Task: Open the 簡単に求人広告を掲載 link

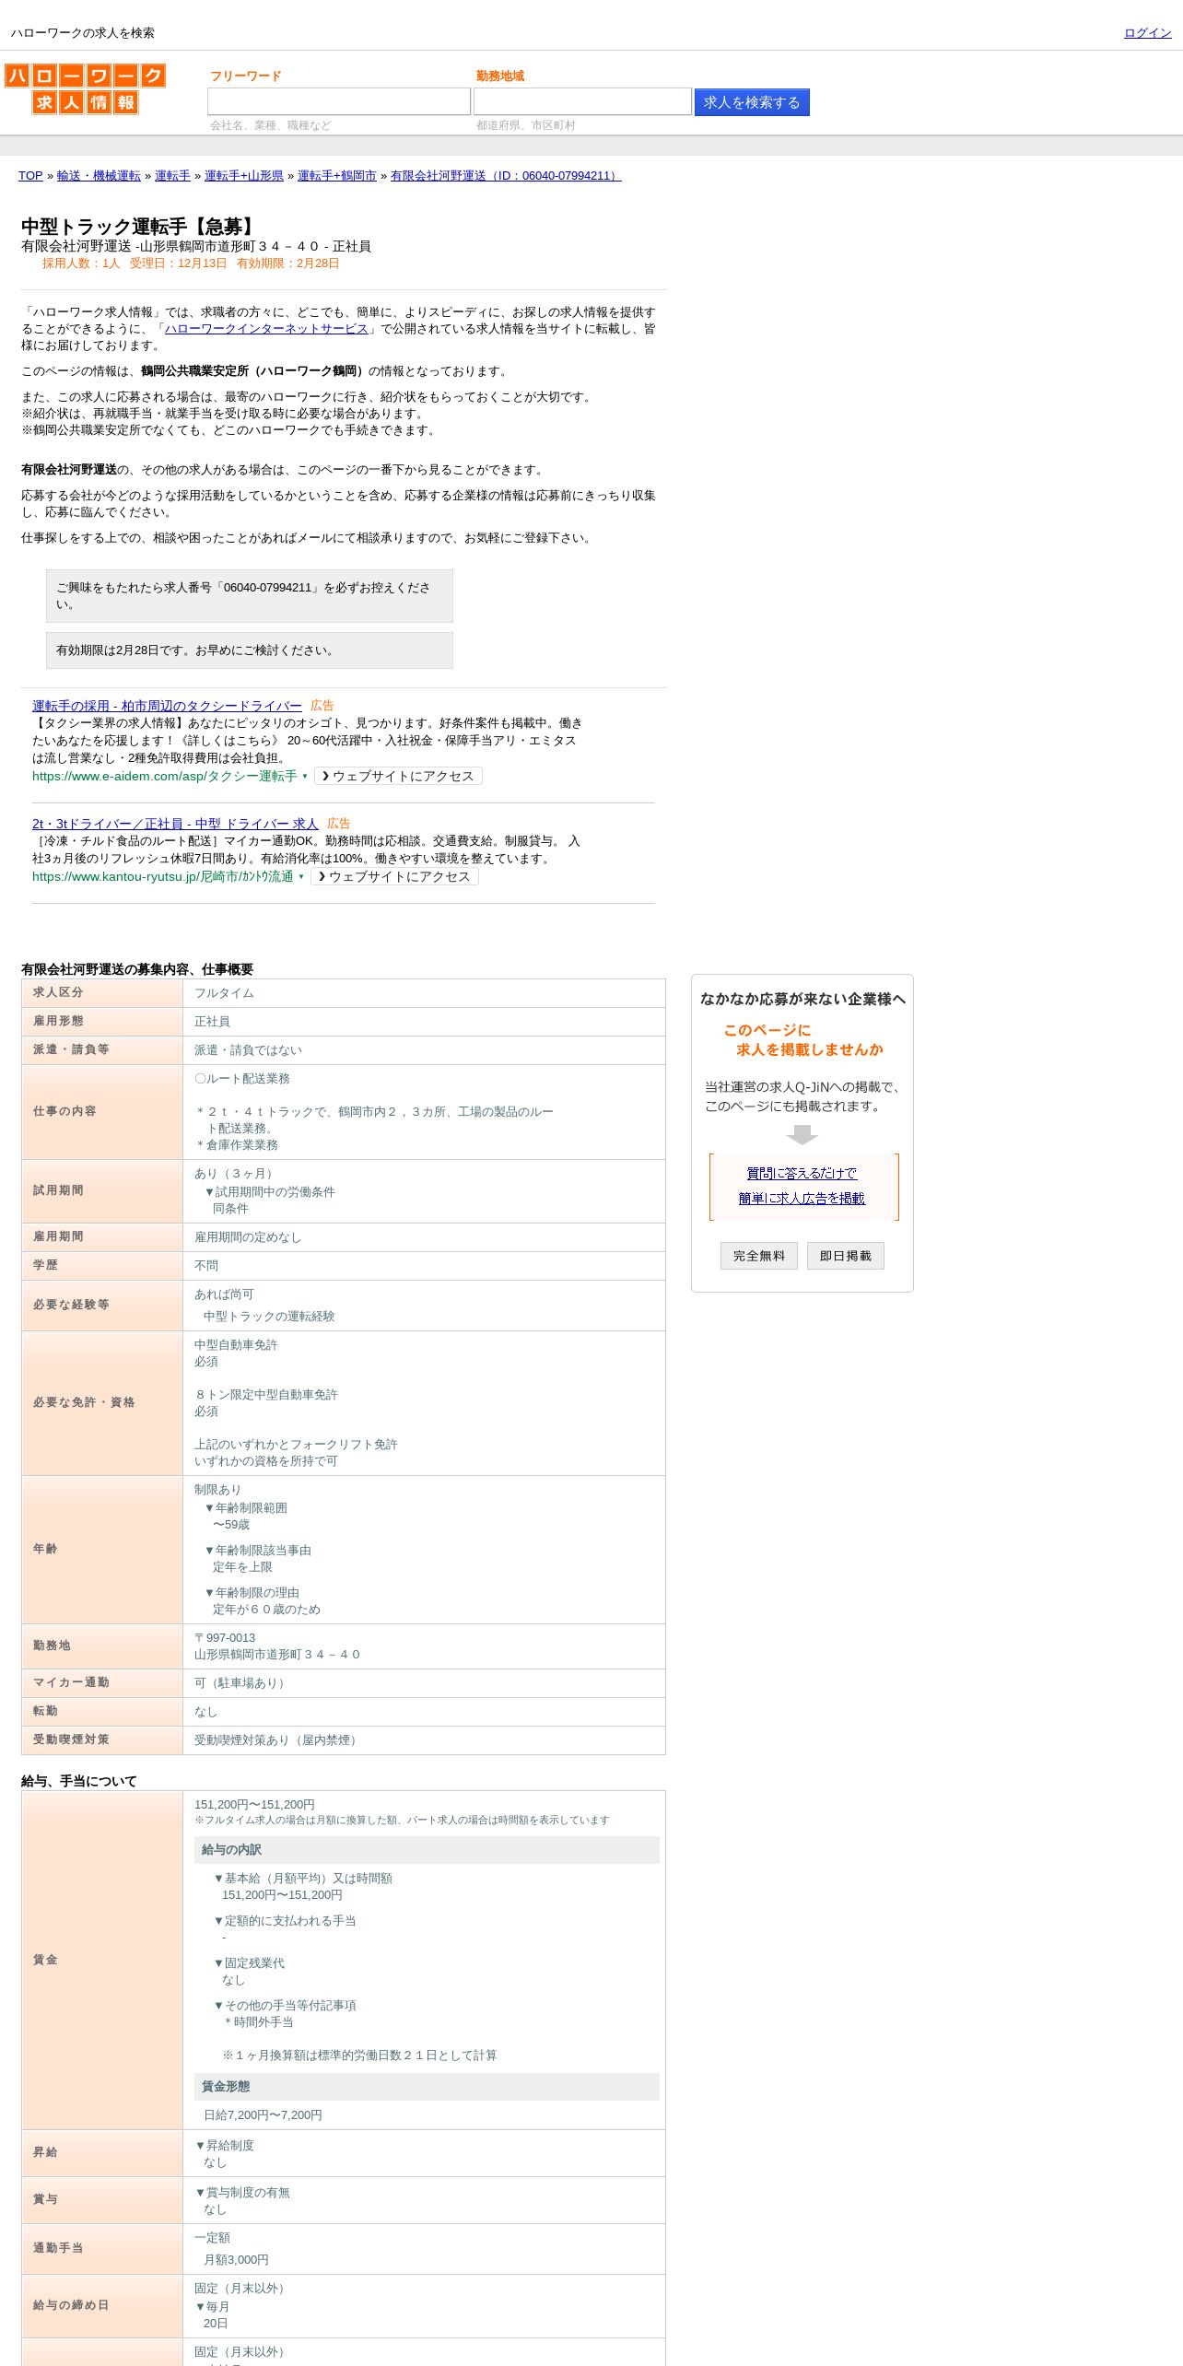Action: pos(802,1199)
